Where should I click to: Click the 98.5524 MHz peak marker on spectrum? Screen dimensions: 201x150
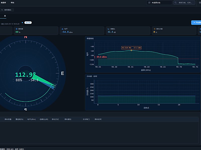click(x=131, y=50)
